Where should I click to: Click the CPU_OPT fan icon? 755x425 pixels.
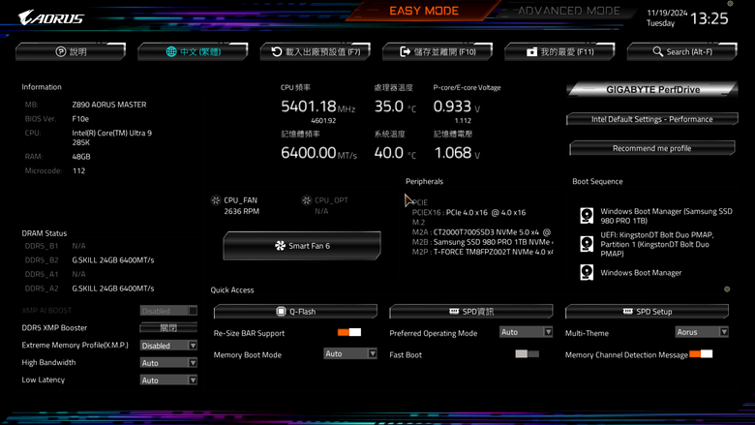click(306, 200)
